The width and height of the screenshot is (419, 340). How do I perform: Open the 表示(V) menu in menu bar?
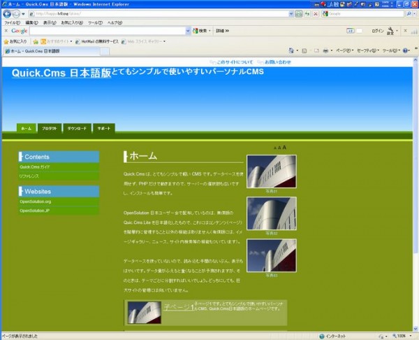pos(50,22)
